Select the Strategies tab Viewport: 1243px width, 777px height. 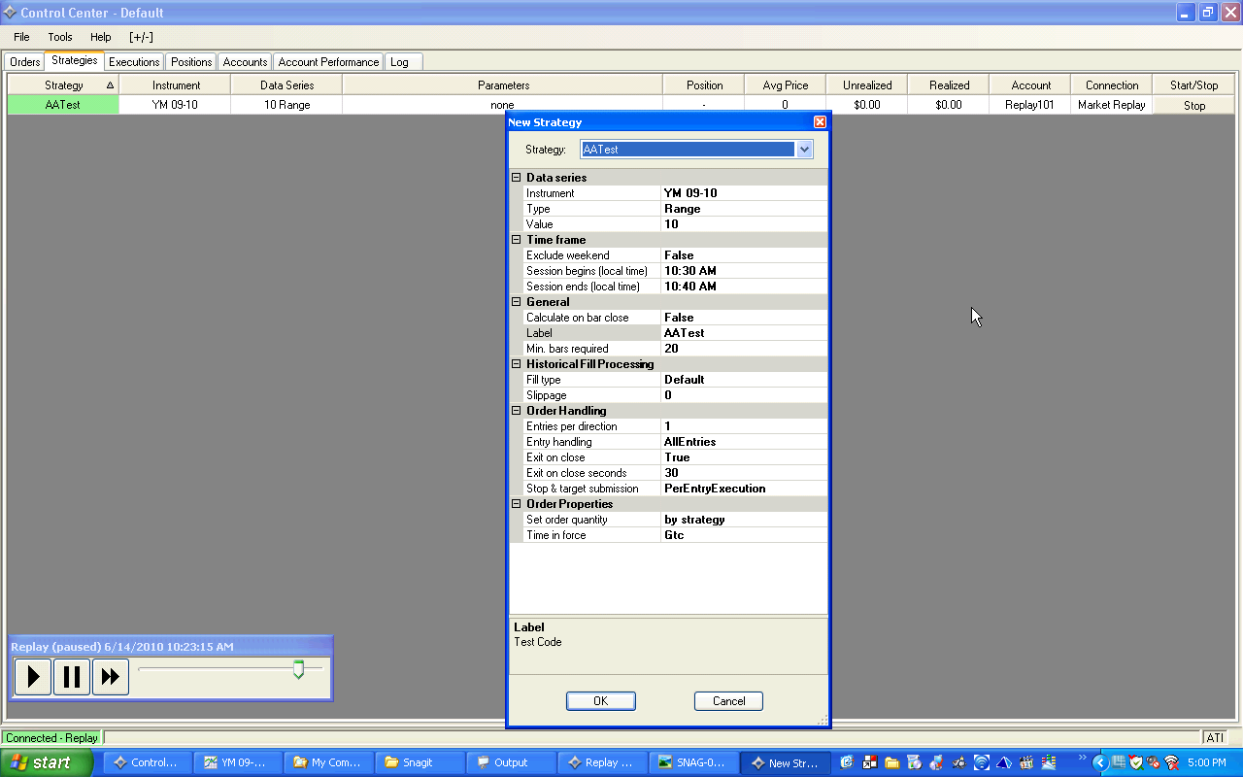[x=75, y=60]
